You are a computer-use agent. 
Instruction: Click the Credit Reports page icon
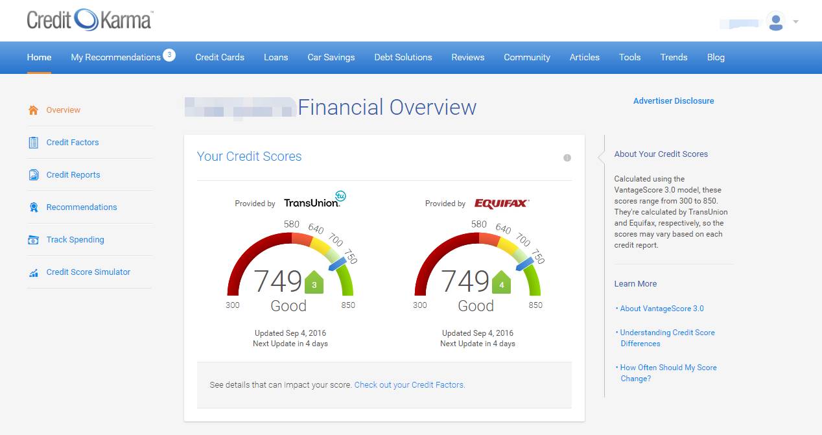coord(34,175)
